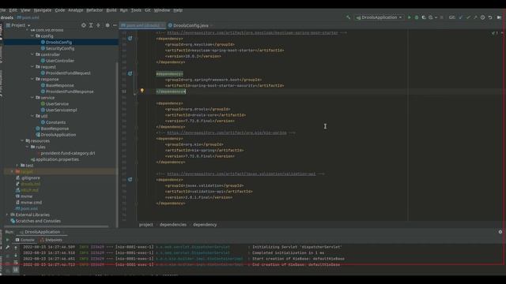
Task: Open the Navigate menu
Action: (43, 10)
